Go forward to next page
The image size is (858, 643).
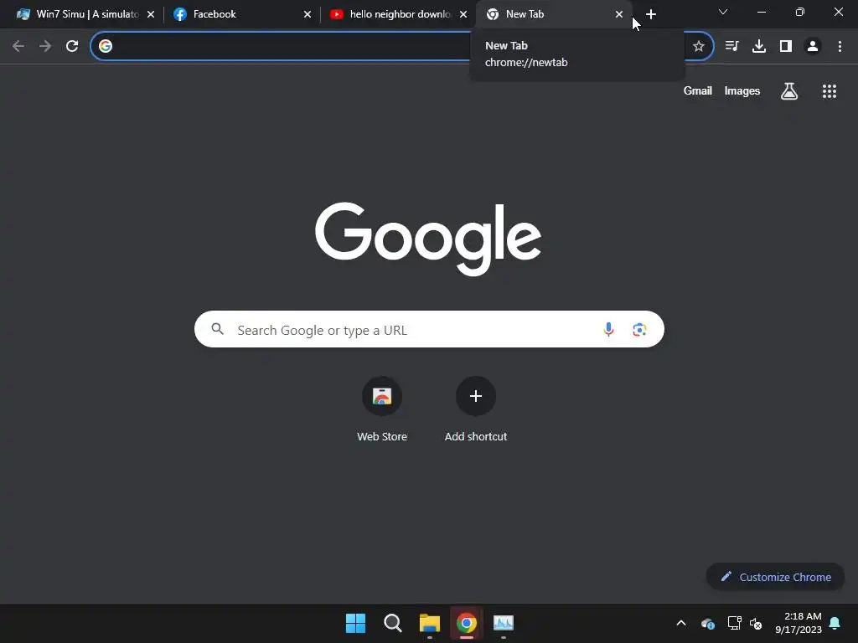point(45,46)
